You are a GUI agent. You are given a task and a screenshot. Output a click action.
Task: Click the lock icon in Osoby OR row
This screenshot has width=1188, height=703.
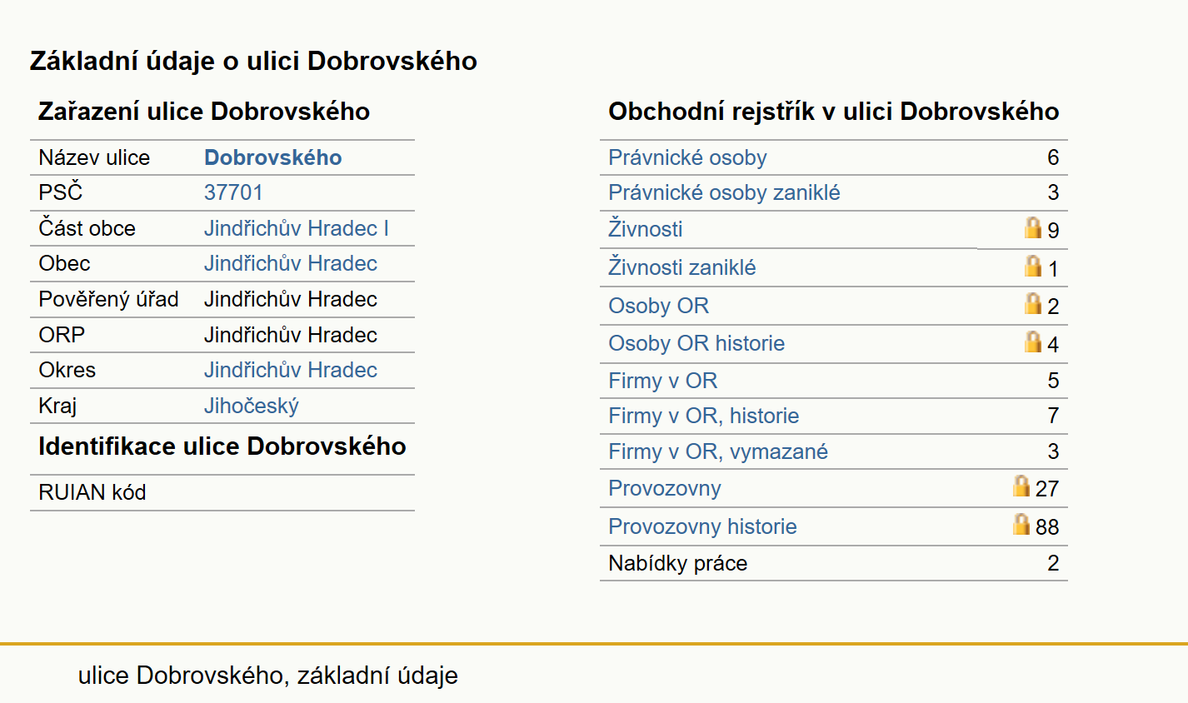[1033, 303]
